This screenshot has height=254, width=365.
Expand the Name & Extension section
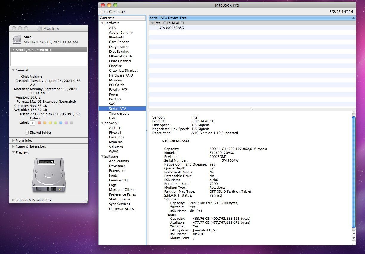13,147
